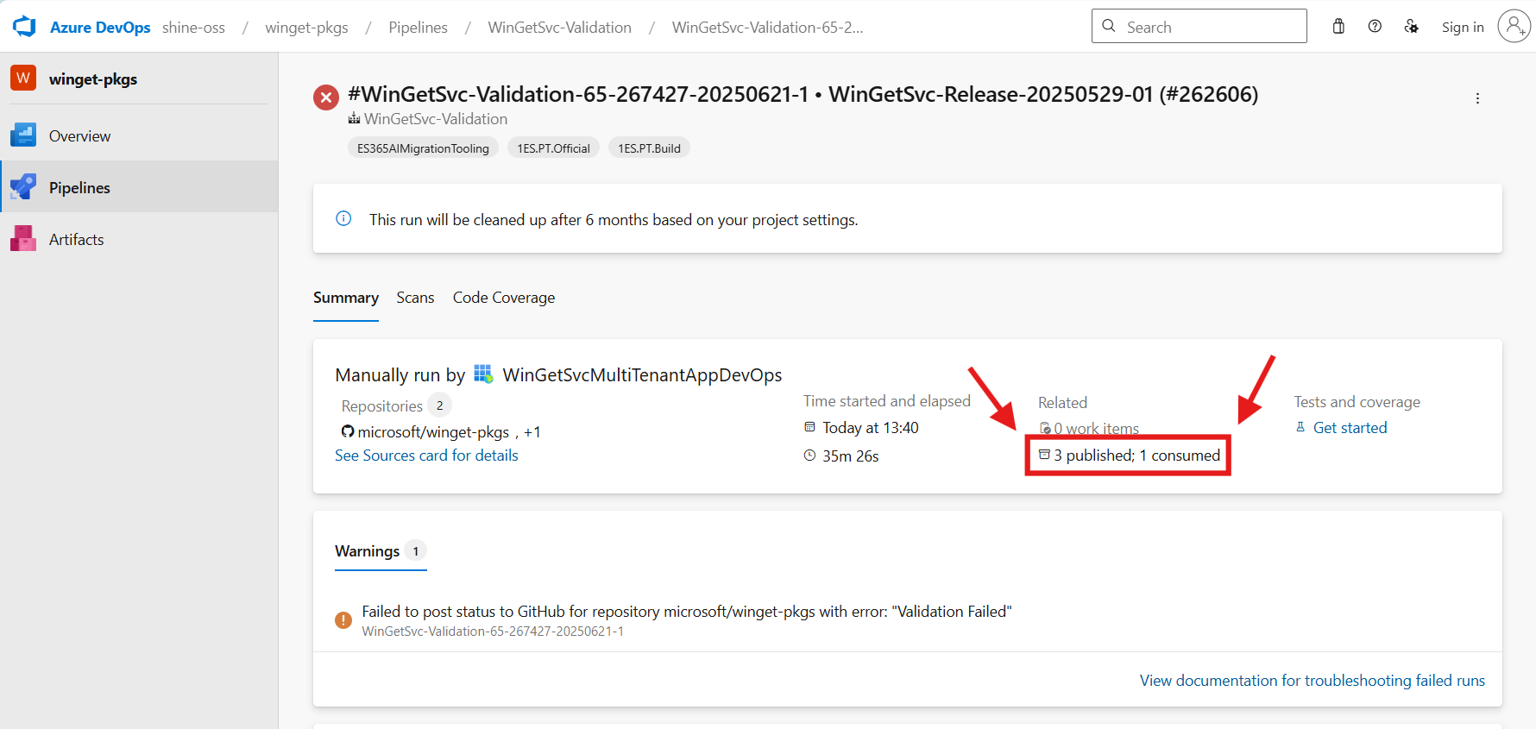View documentation for troubleshooting failed runs

tap(1312, 681)
